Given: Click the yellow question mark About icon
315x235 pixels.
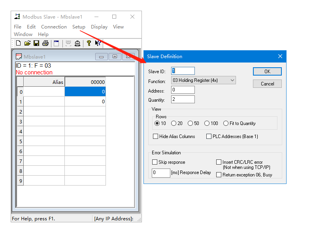Looking at the screenshot, I should pos(89,43).
